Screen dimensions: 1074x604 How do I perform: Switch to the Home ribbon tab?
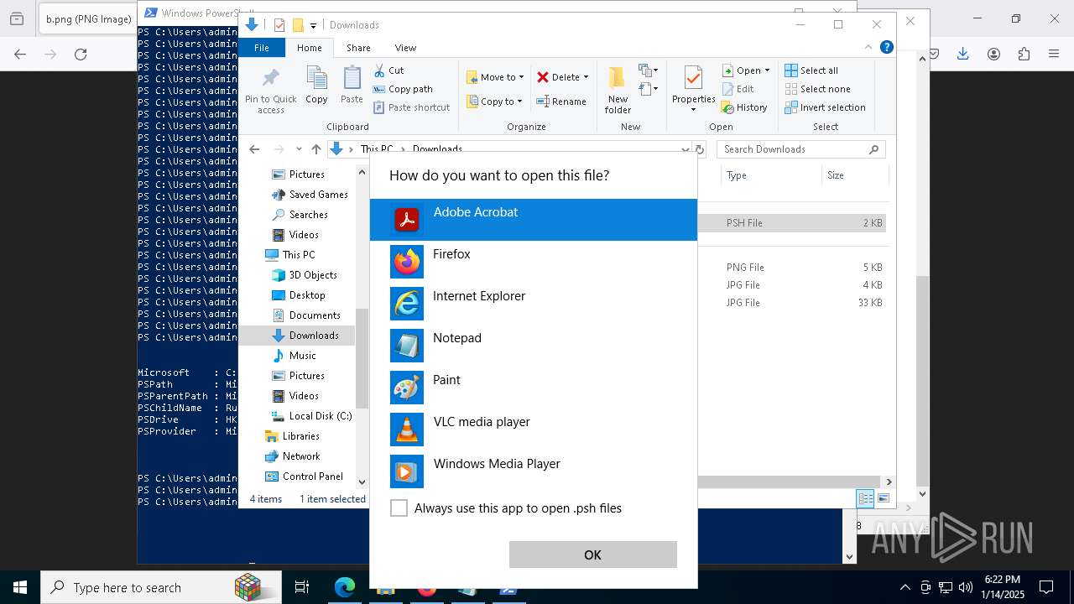pyautogui.click(x=309, y=48)
